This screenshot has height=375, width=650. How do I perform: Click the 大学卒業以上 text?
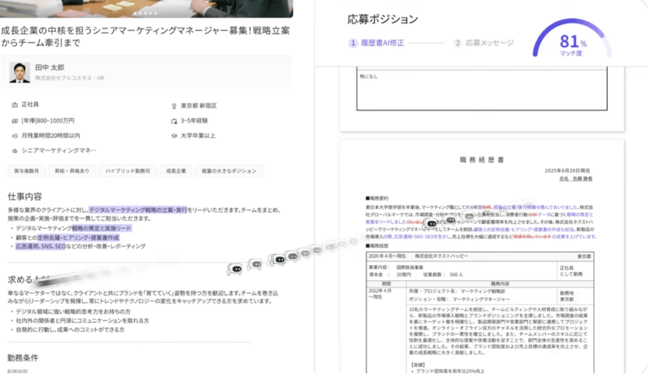point(198,136)
